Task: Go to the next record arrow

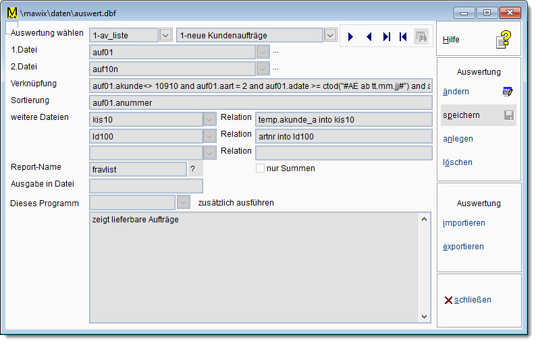Action: 351,37
